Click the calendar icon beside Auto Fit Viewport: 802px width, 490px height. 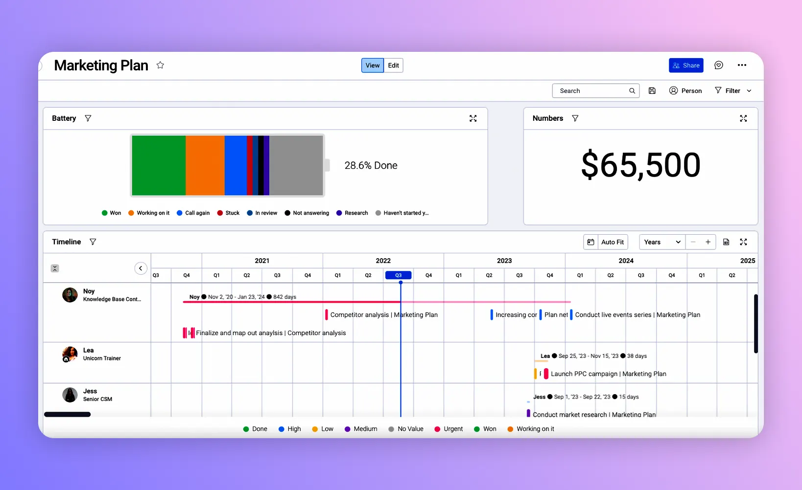pyautogui.click(x=590, y=242)
